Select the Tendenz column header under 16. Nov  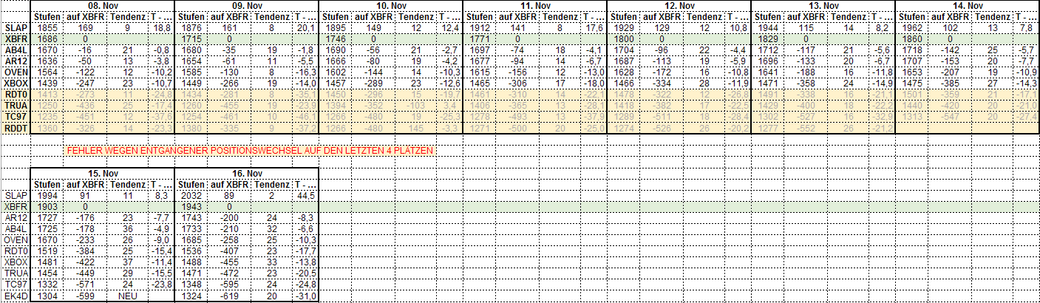275,184
